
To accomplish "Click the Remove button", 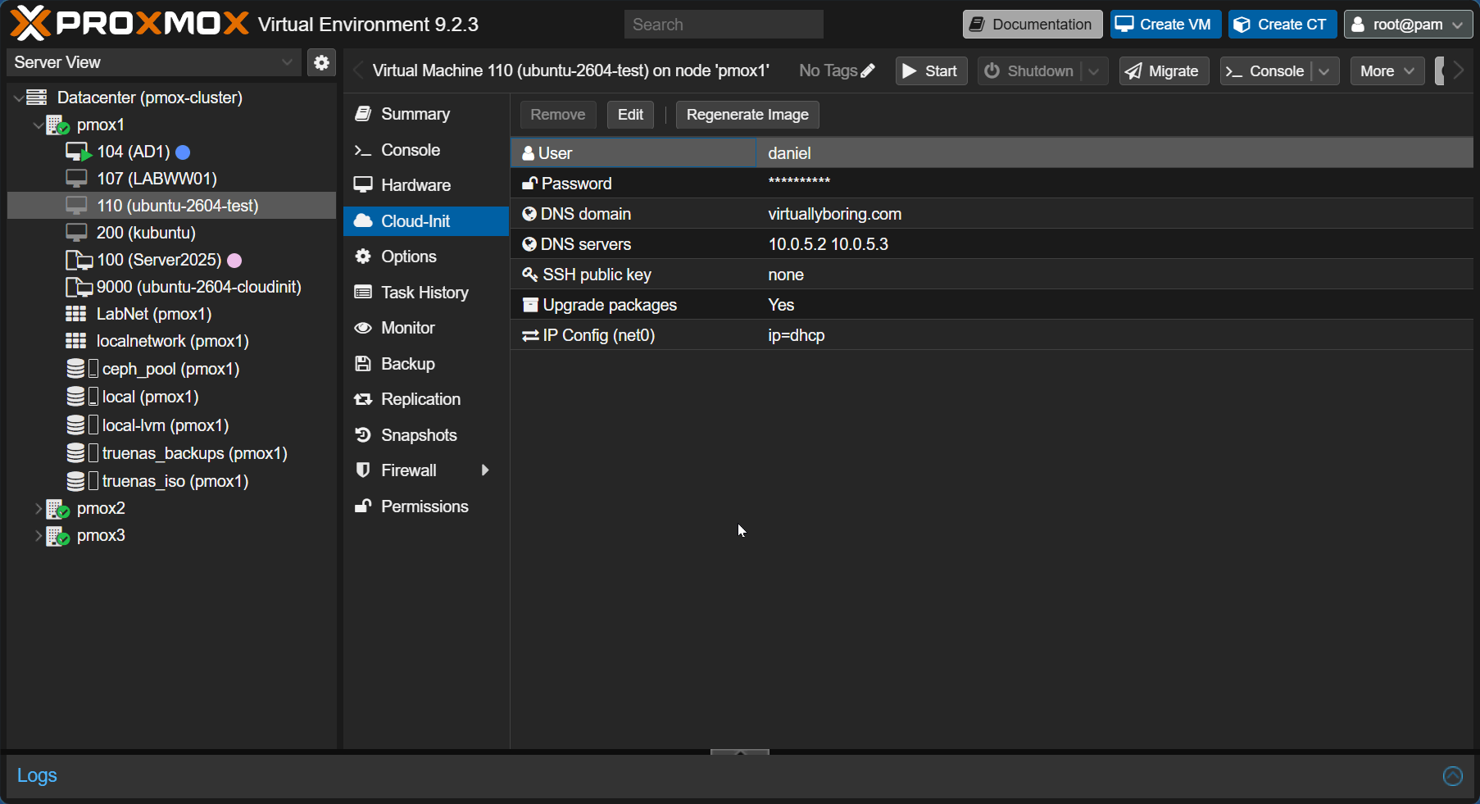I will (x=558, y=115).
